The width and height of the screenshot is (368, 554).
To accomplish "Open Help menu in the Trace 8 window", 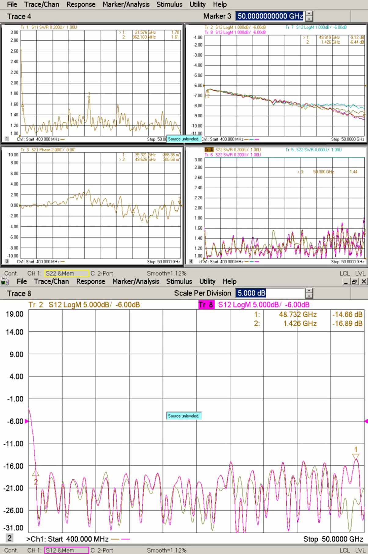I will coord(230,281).
